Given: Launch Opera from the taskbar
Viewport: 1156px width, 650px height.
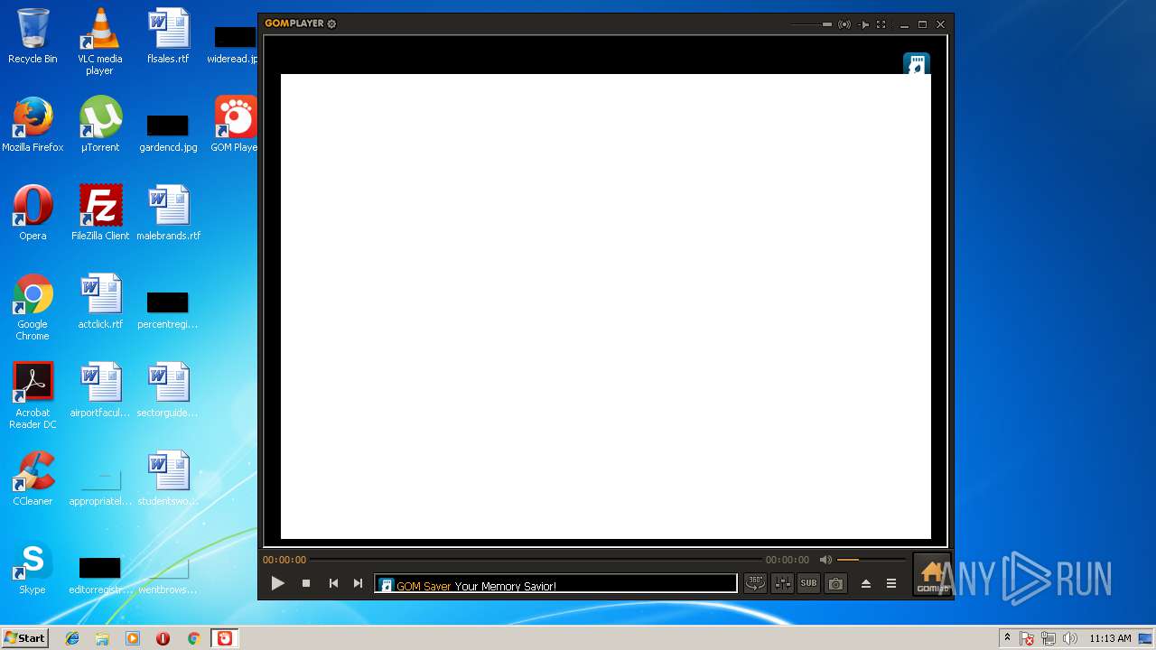Looking at the screenshot, I should pos(163,638).
